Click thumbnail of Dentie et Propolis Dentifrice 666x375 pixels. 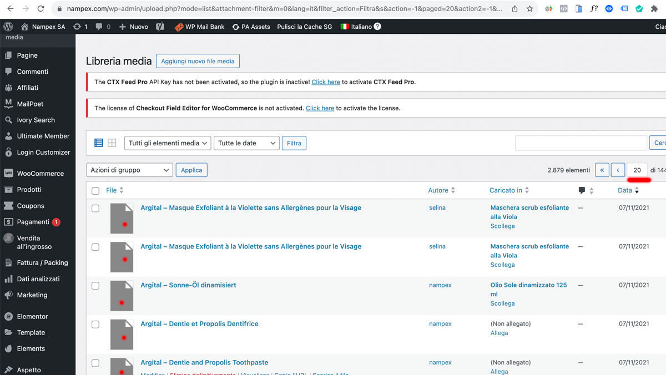(x=122, y=335)
